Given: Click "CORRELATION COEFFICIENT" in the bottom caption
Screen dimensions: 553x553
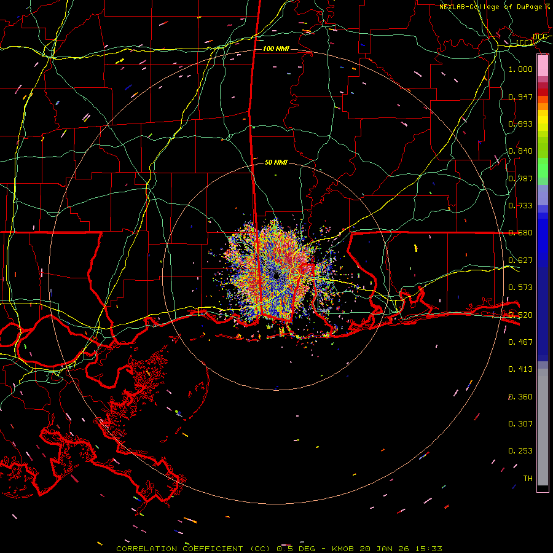Looking at the screenshot, I should [x=179, y=549].
